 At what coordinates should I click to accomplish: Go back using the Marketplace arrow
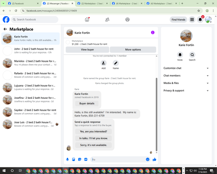point(5,29)
